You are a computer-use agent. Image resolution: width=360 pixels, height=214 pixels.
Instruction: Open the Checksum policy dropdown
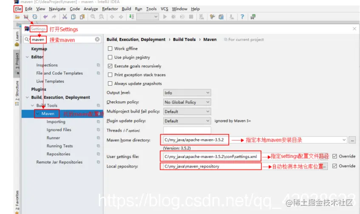187,102
